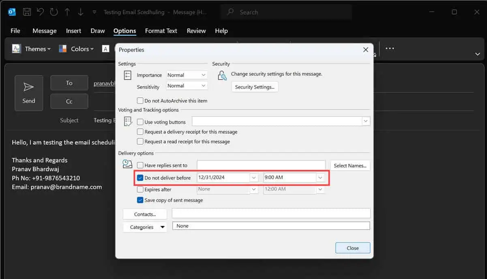This screenshot has width=487, height=279.
Task: Check Do not AutoArchive this item
Action: [x=140, y=101]
